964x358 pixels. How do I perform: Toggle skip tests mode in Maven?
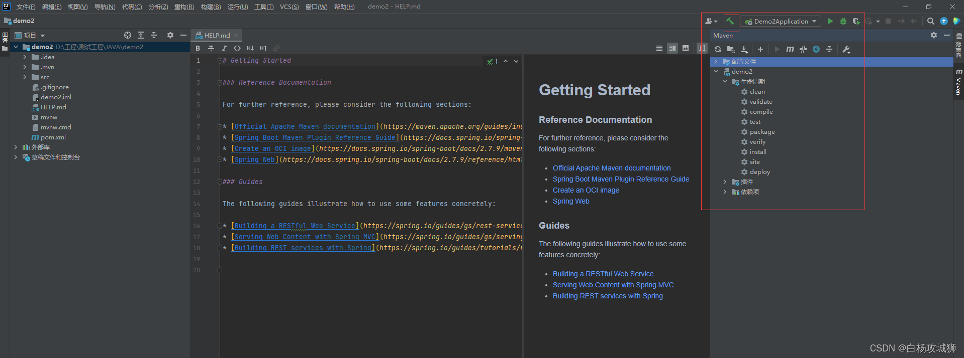[816, 49]
